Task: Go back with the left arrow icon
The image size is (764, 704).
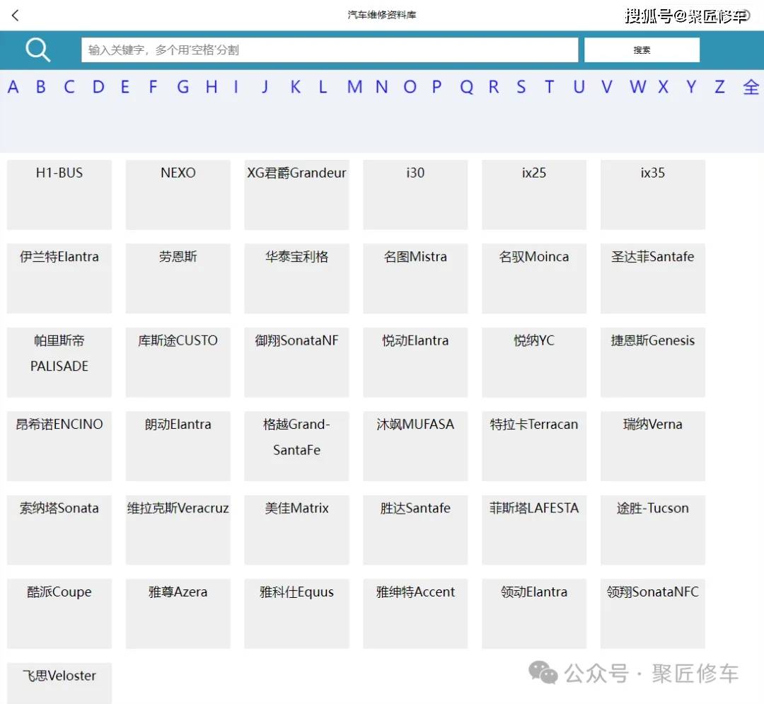Action: coord(15,16)
